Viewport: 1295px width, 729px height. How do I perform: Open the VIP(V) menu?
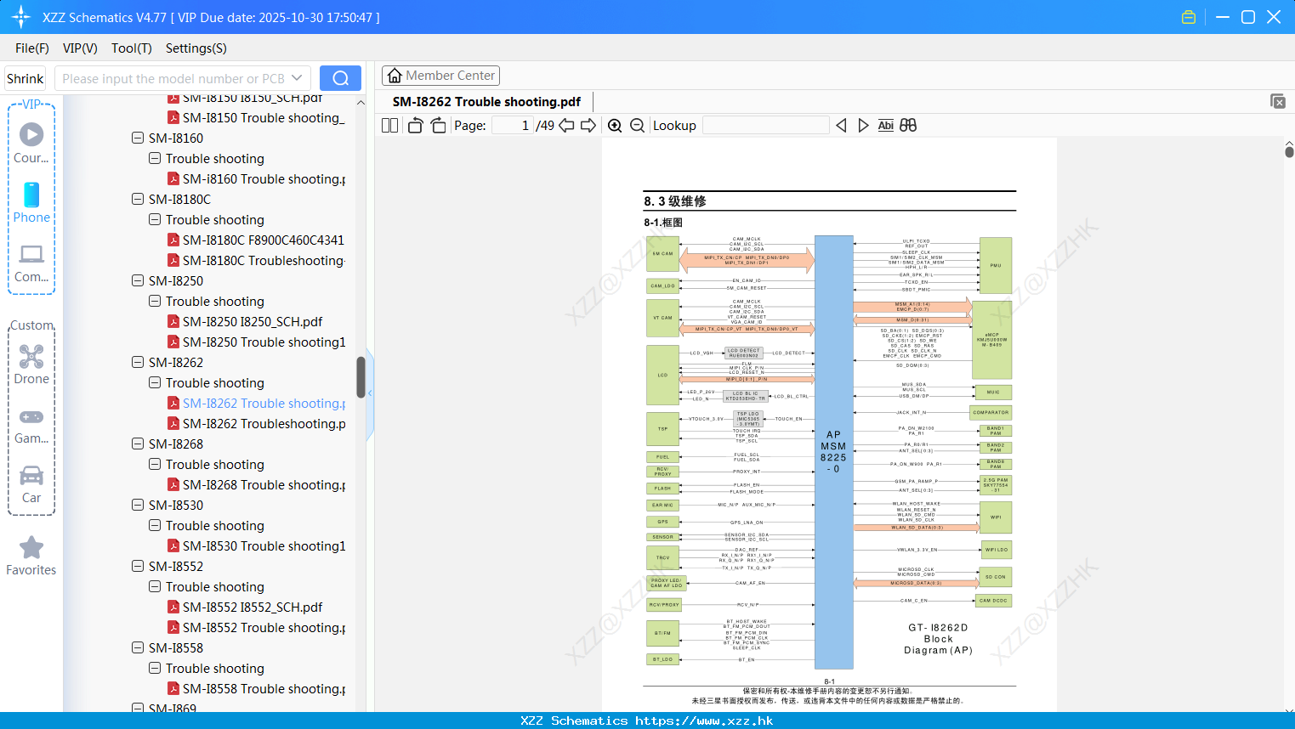80,48
